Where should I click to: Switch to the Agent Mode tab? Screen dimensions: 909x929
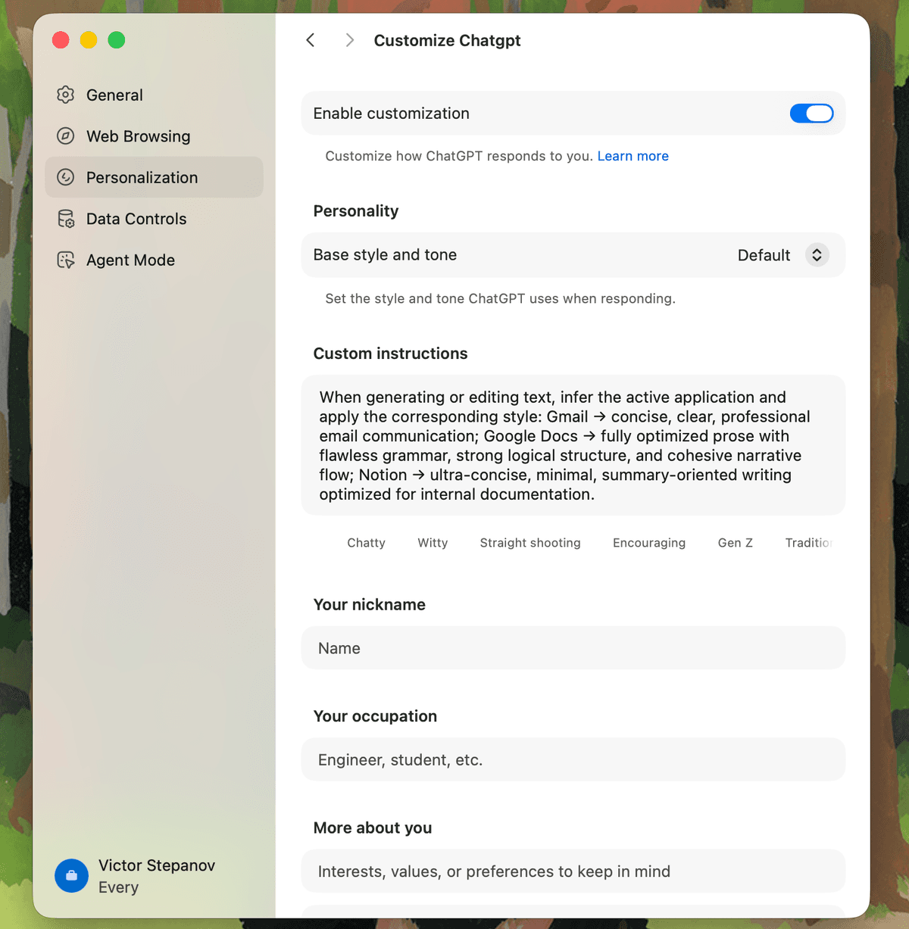(154, 260)
